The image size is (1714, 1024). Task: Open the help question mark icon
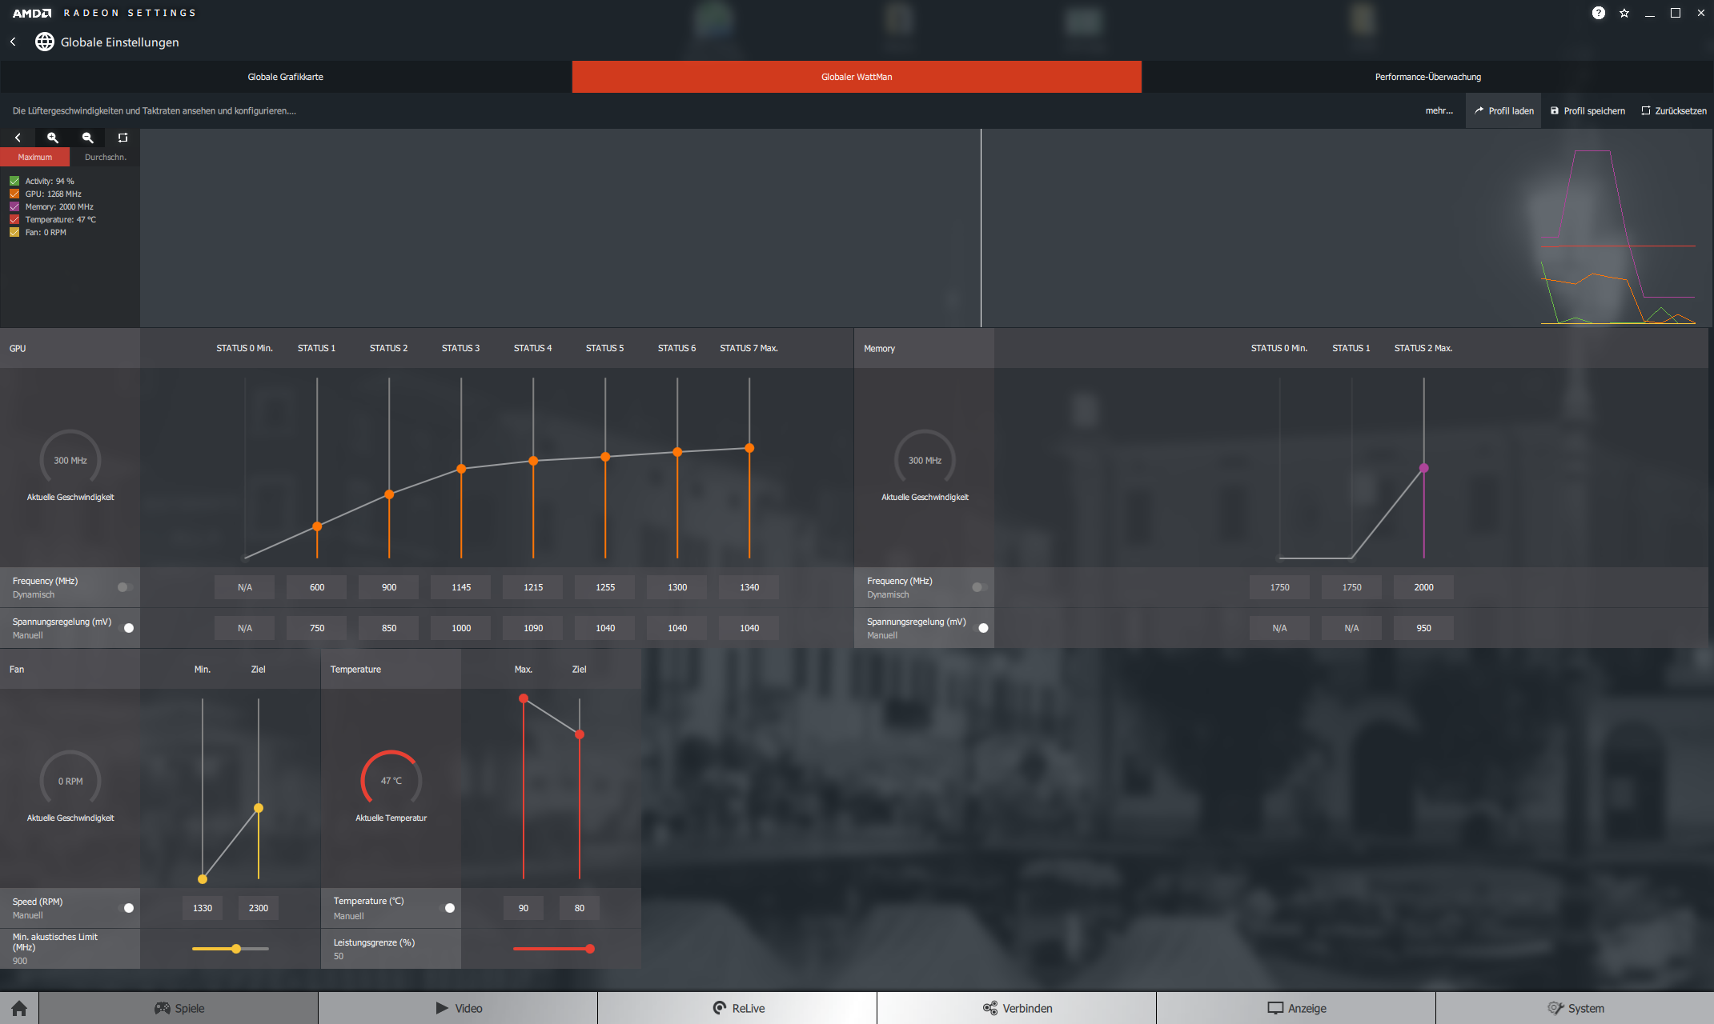tap(1598, 13)
